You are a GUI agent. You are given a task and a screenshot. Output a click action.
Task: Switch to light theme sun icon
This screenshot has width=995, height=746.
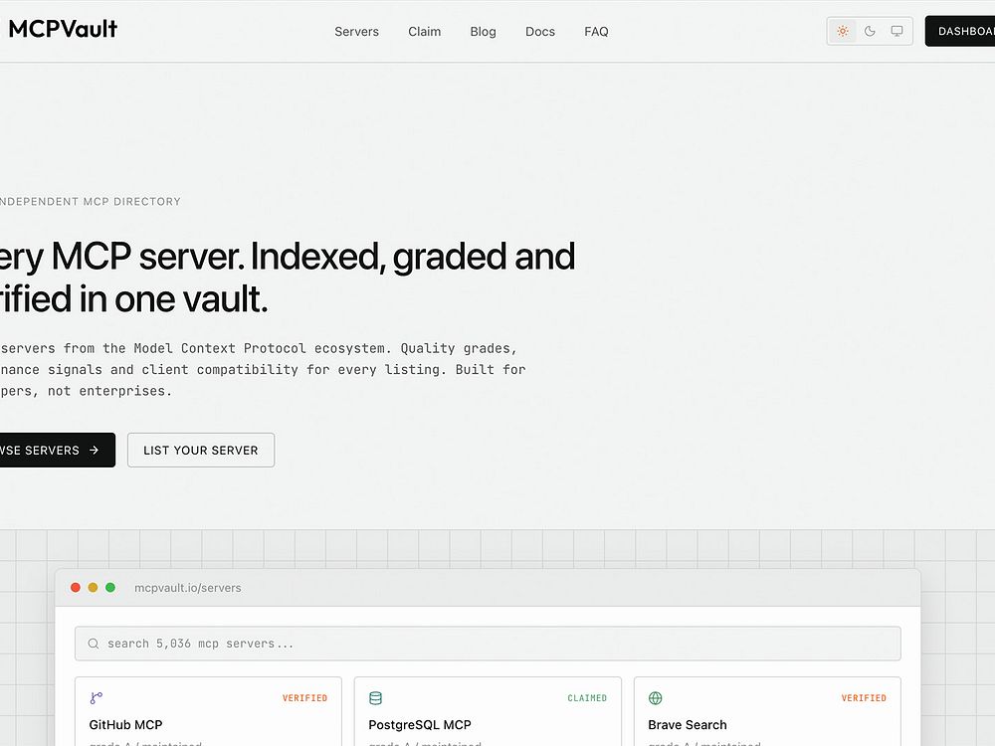pyautogui.click(x=843, y=31)
